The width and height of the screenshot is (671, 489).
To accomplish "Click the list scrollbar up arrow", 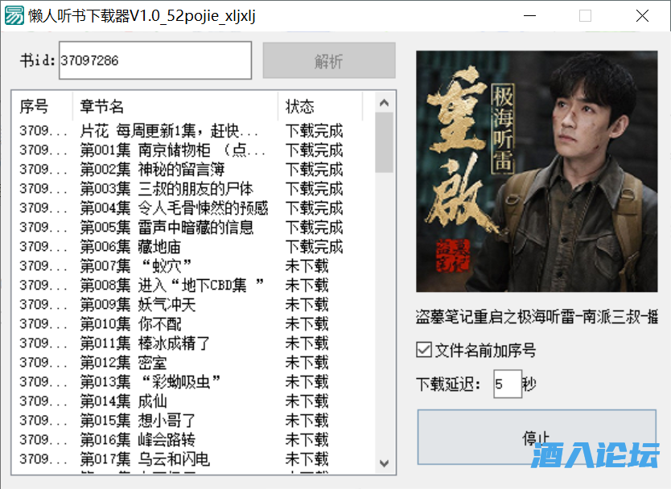I will coord(384,103).
